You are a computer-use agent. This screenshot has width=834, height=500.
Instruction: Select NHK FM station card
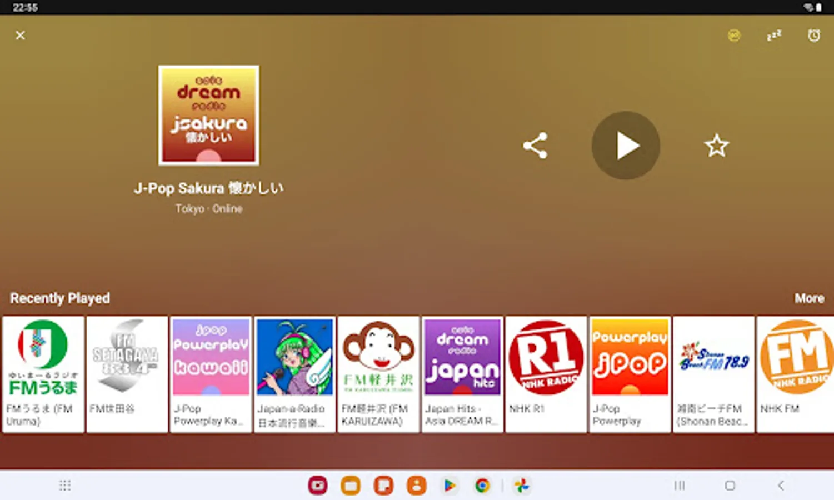click(796, 374)
